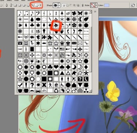The image size is (137, 133).
Task: Enable add to shape area mode
Action: 68,5
